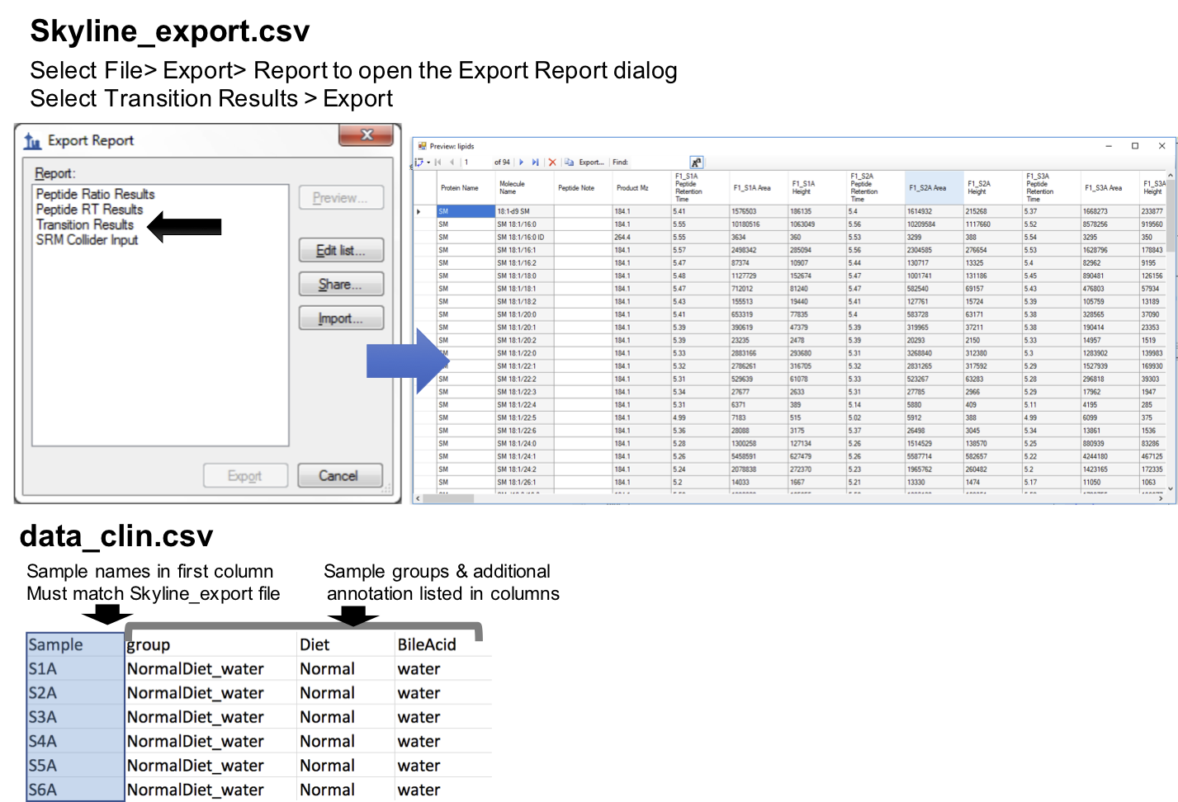Click the Cancel button in Export Report
Screen dimensions: 1178x802
pos(339,475)
